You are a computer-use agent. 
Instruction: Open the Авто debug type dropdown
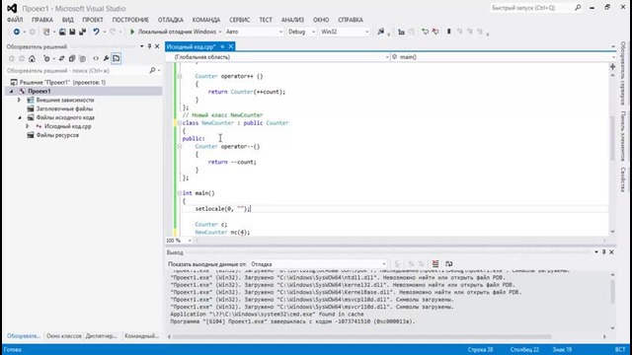coord(280,32)
